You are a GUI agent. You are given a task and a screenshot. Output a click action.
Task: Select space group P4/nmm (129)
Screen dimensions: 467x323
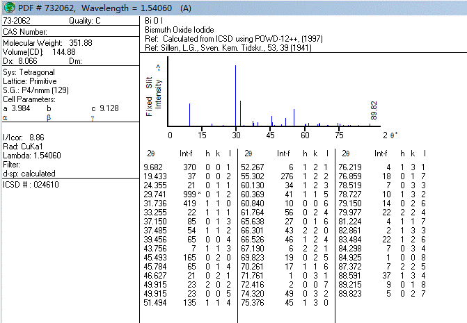point(45,90)
